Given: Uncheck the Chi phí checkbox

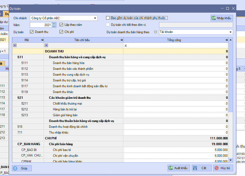Looking at the screenshot, I should (x=61, y=32).
